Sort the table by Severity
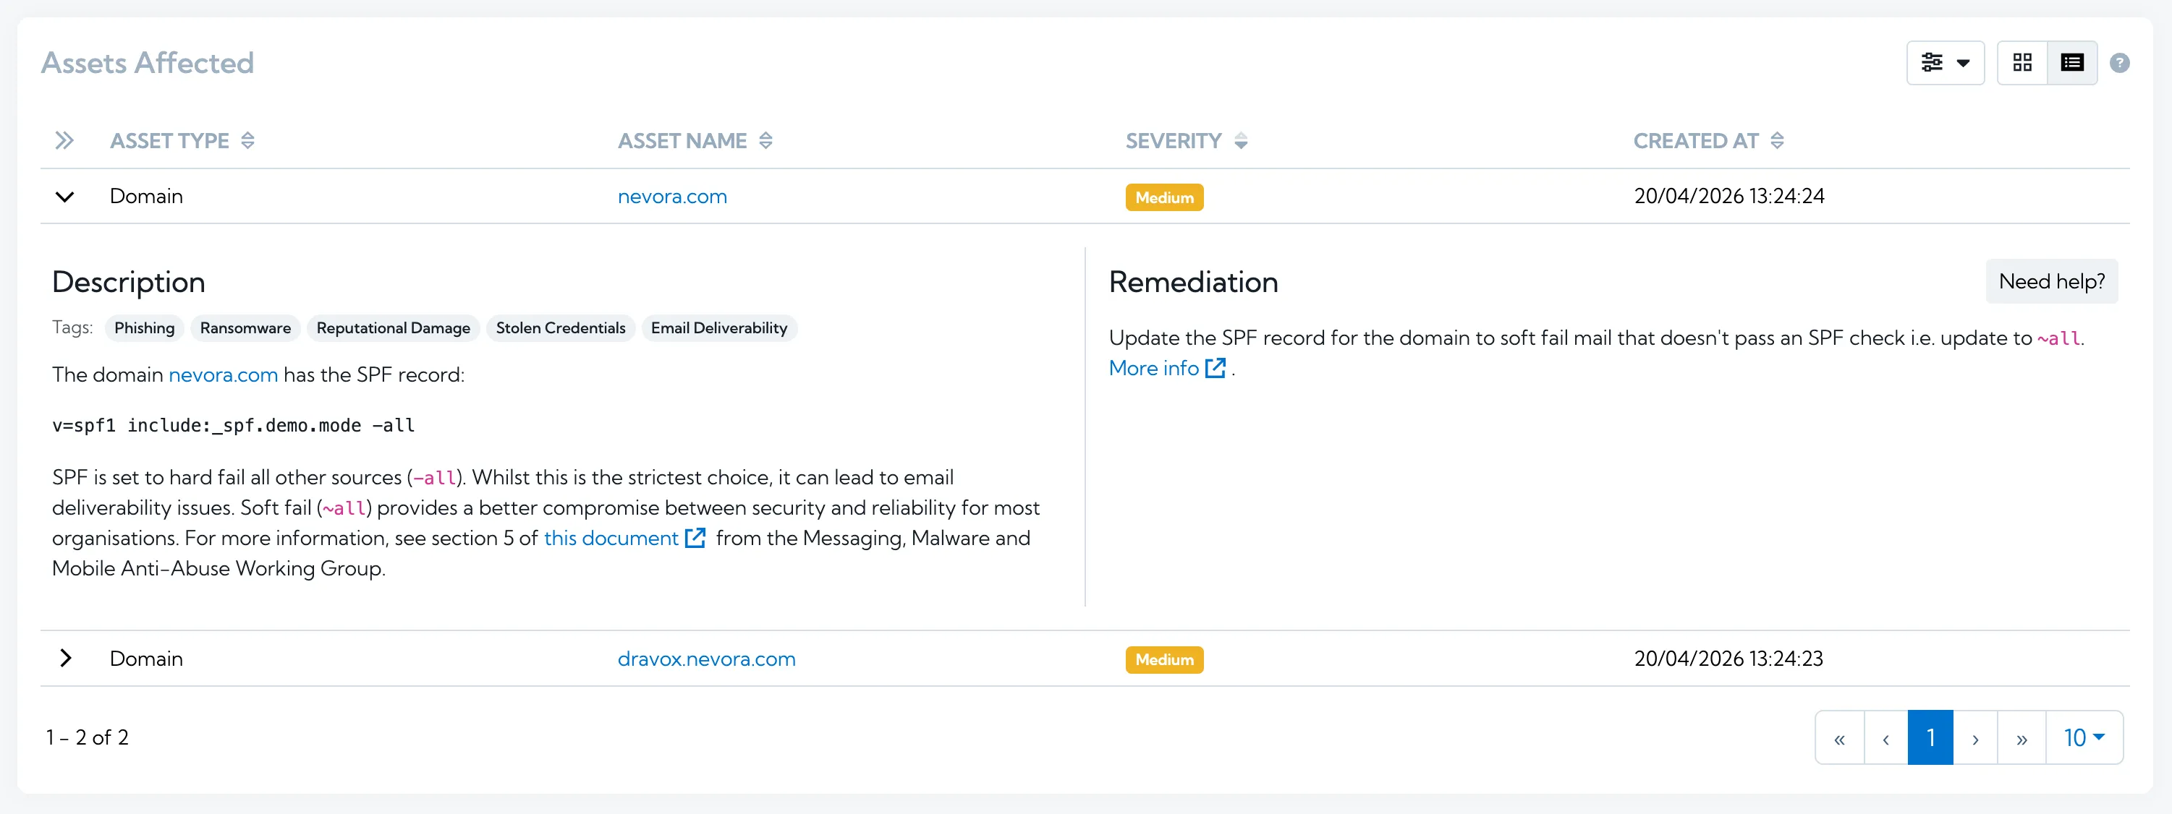Viewport: 2172px width, 814px height. [x=1240, y=141]
